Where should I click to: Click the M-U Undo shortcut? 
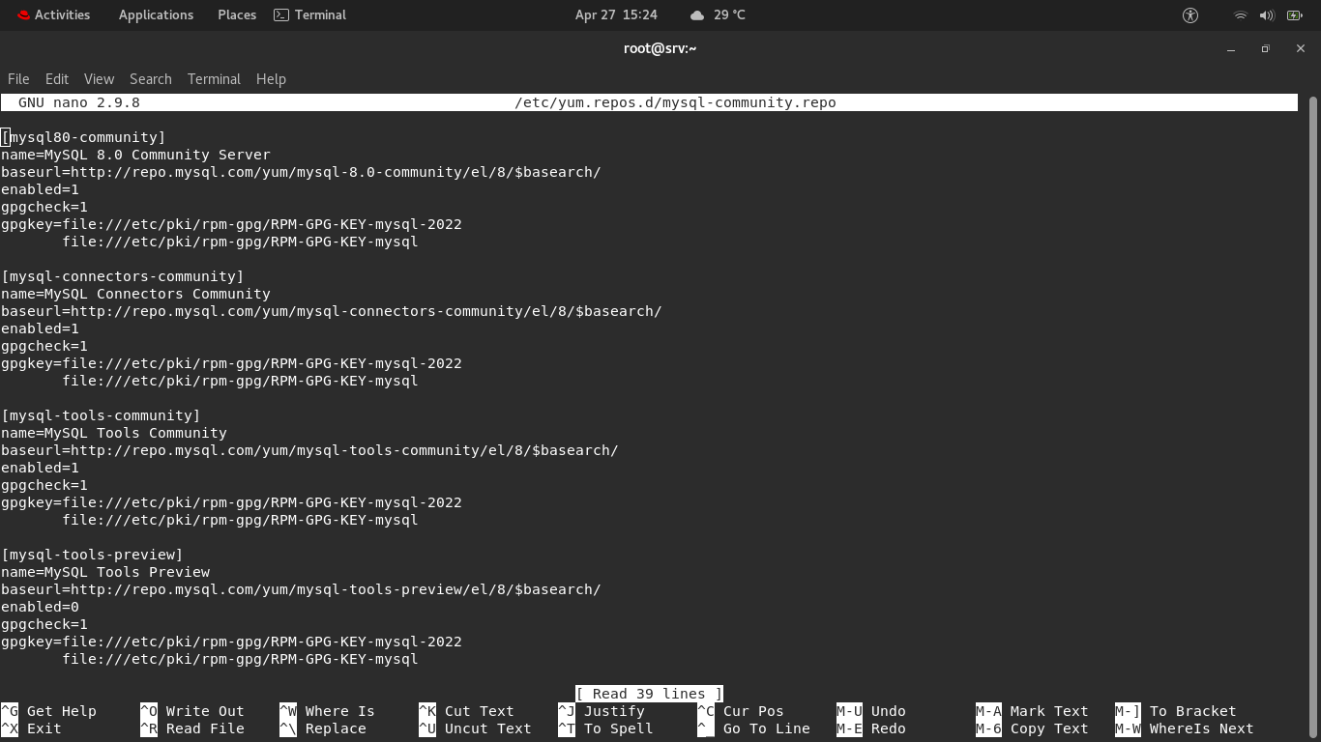coord(871,711)
